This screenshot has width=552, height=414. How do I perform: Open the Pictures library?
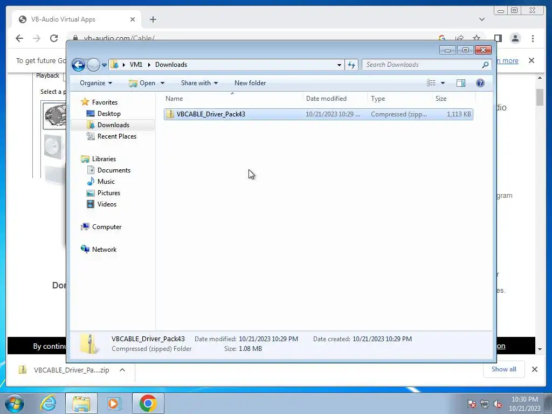[x=109, y=193]
